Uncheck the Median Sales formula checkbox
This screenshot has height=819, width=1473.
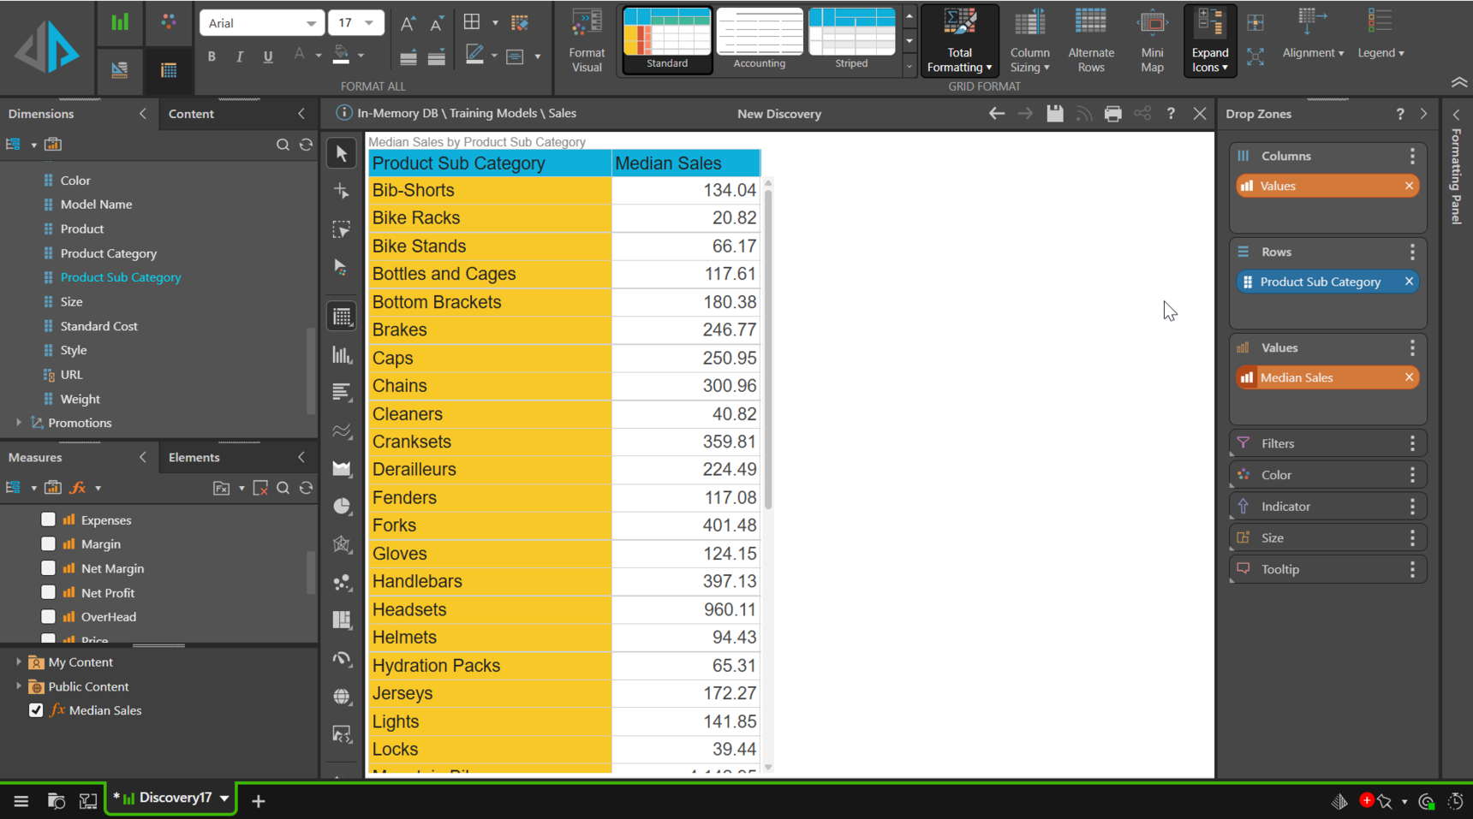point(36,710)
